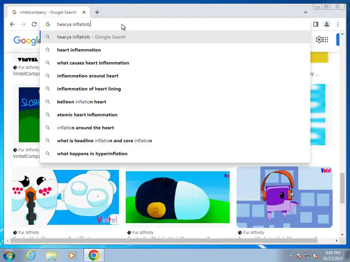Open the side panel icon

pos(315,24)
